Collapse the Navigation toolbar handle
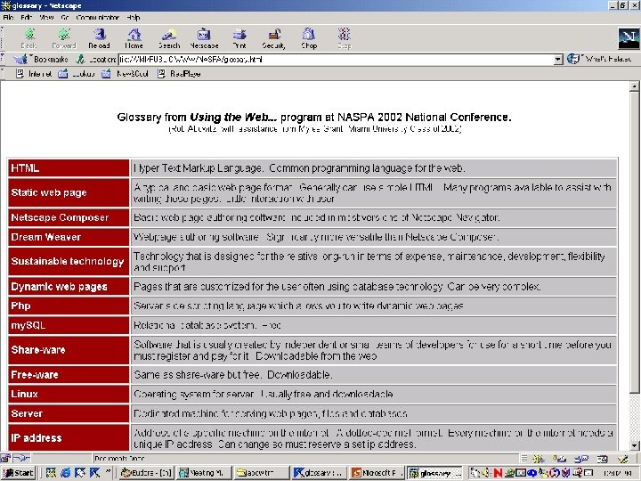Viewport: 641px width, 481px height. click(3, 38)
